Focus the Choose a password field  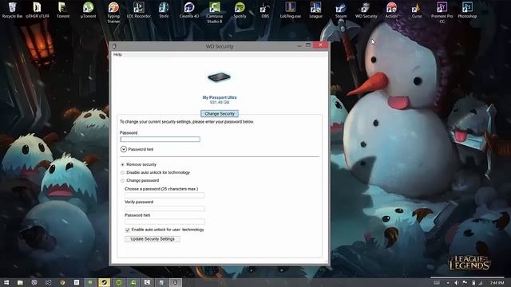[164, 195]
